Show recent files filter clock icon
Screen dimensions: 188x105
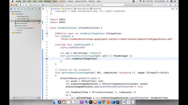coord(37,98)
